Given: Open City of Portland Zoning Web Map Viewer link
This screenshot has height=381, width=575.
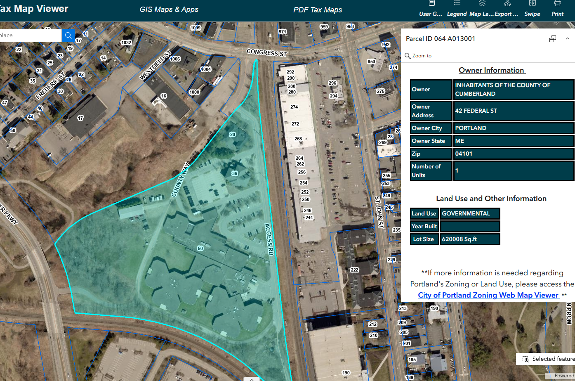Looking at the screenshot, I should [488, 295].
